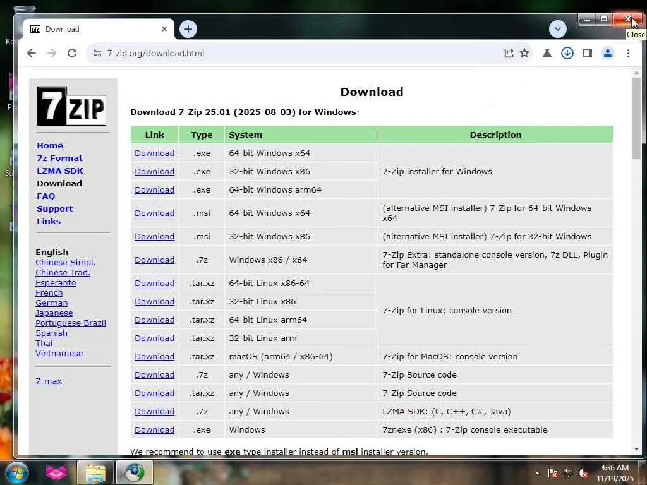Open the network tray icon
Screen dimensions: 647x485
[568, 473]
